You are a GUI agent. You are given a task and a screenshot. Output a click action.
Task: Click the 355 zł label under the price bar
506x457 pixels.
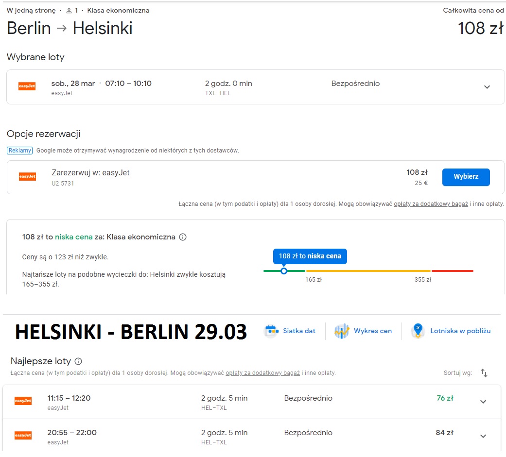pos(423,280)
